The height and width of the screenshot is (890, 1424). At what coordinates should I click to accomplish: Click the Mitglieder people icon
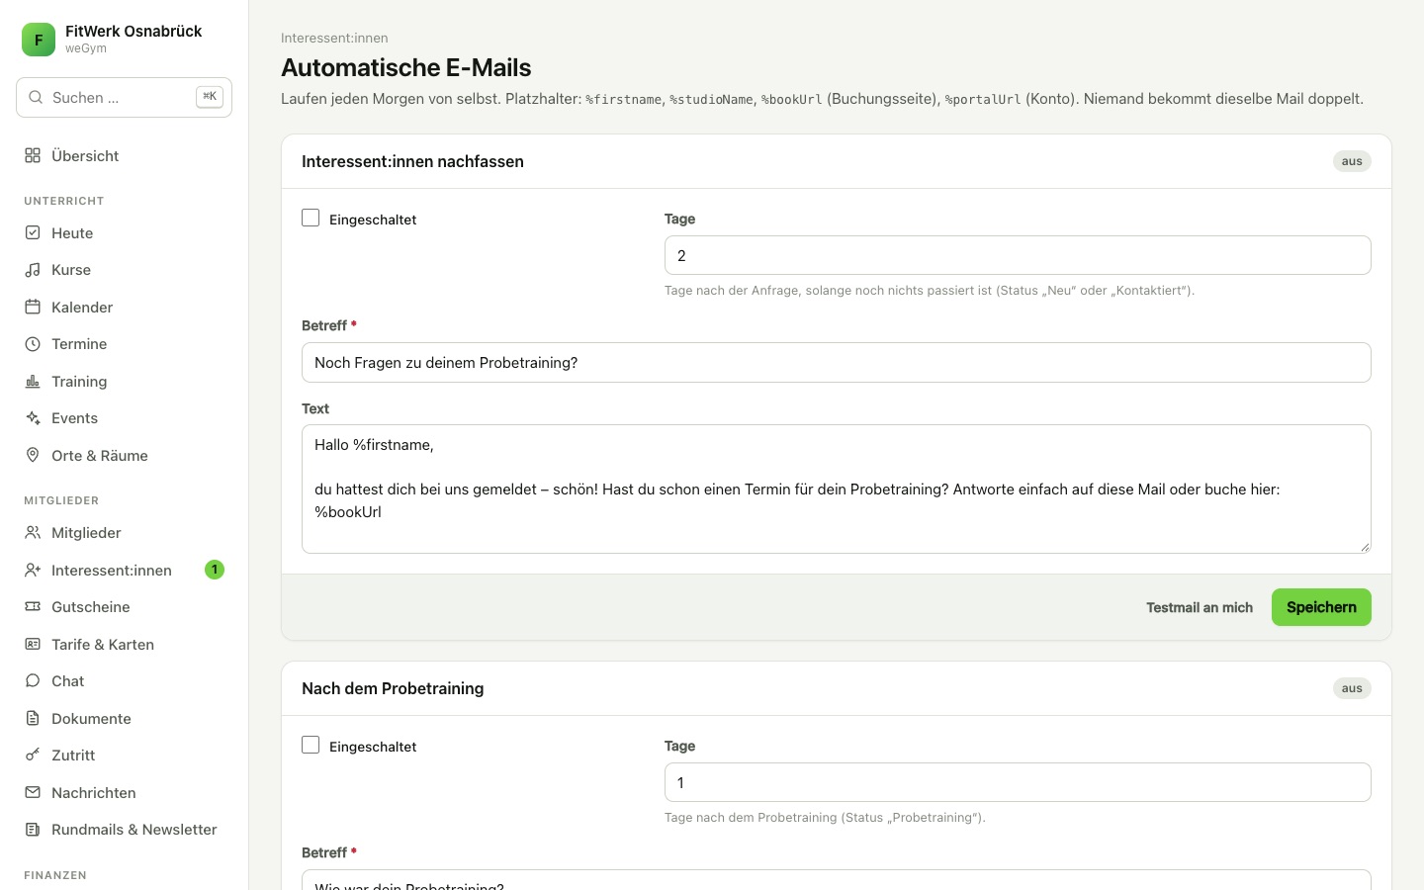pos(33,533)
